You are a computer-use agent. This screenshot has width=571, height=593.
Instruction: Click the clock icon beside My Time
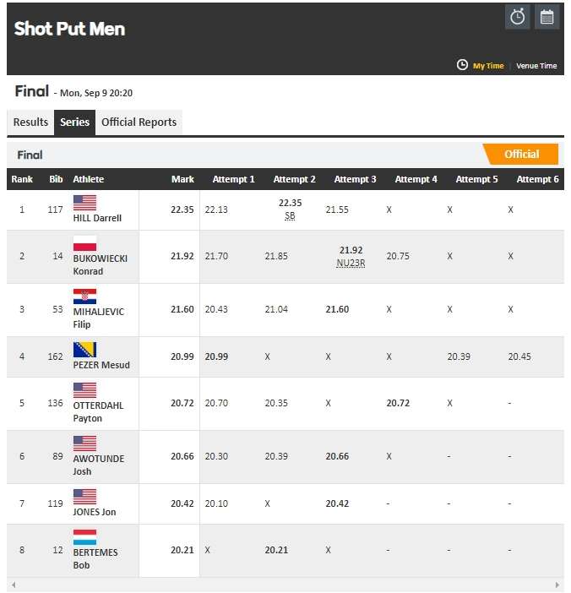point(462,65)
